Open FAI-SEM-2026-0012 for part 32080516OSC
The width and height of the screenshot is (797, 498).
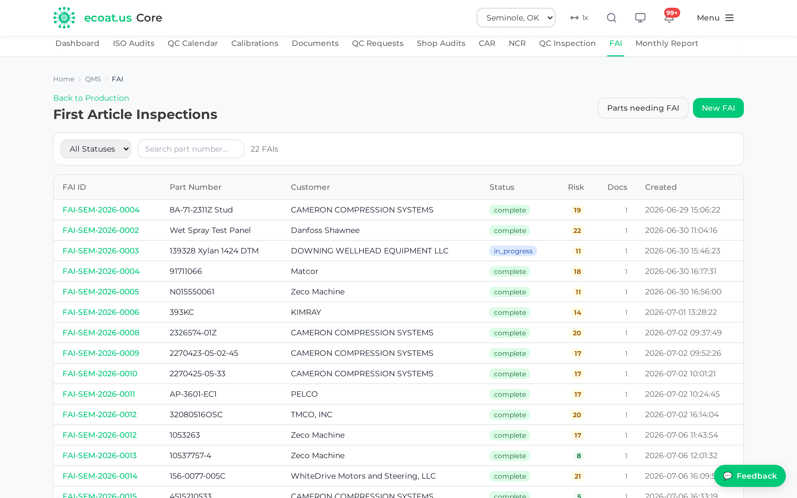tap(100, 414)
